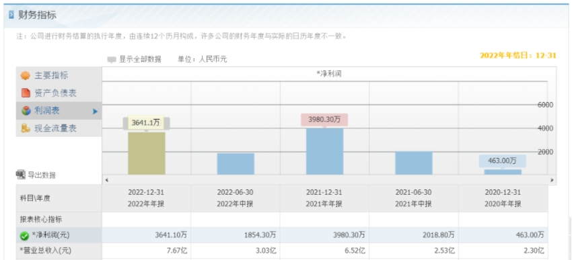Screen dimensions: 572x260
Task: Click the 资产负债表 red document icon
Action: [x=26, y=93]
